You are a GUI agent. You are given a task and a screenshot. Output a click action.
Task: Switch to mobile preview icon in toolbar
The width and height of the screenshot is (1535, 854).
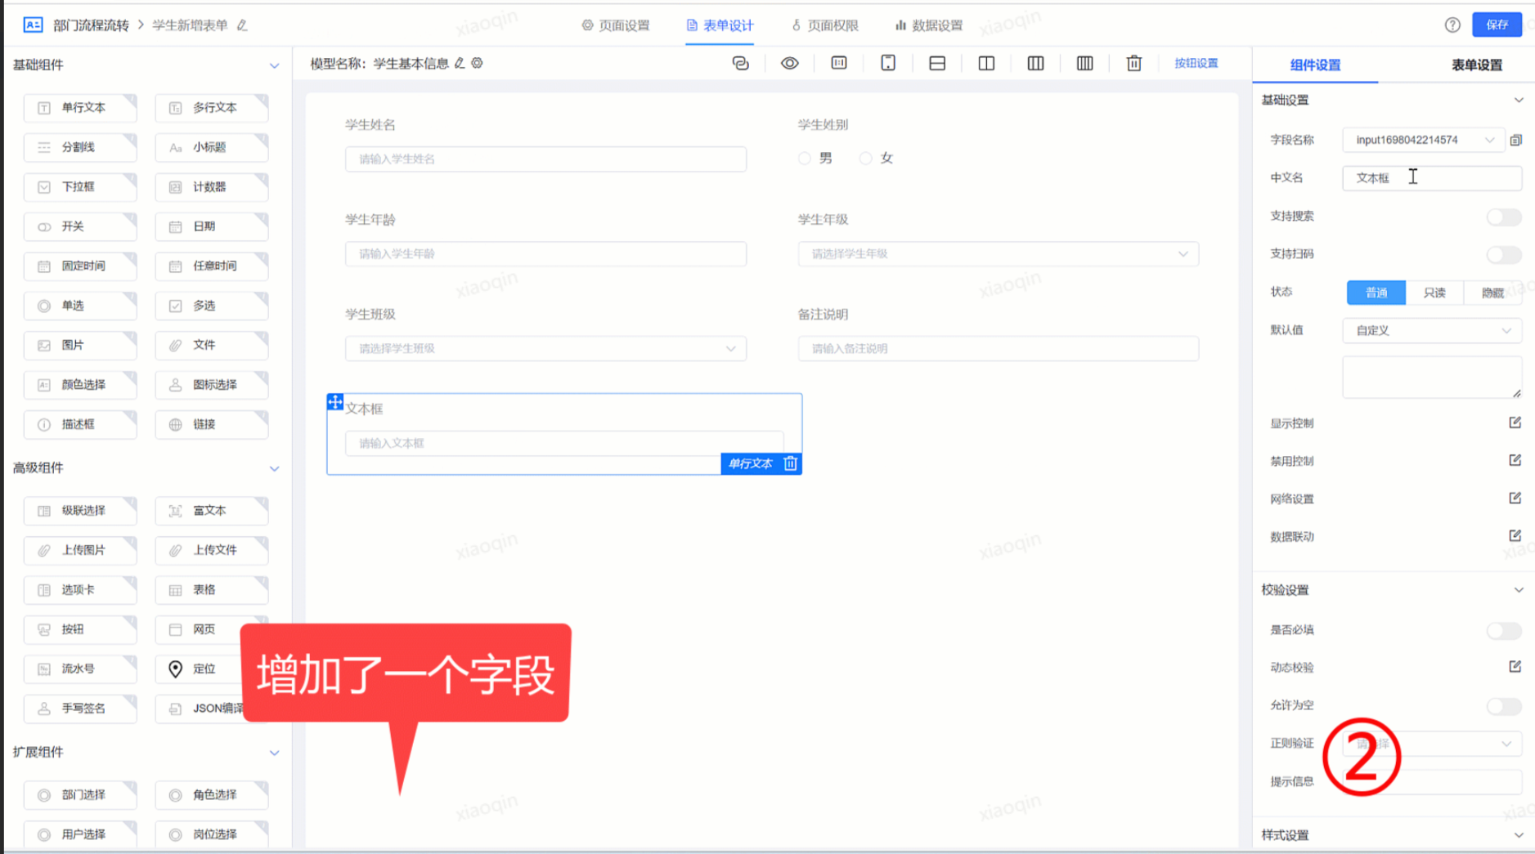click(x=887, y=63)
